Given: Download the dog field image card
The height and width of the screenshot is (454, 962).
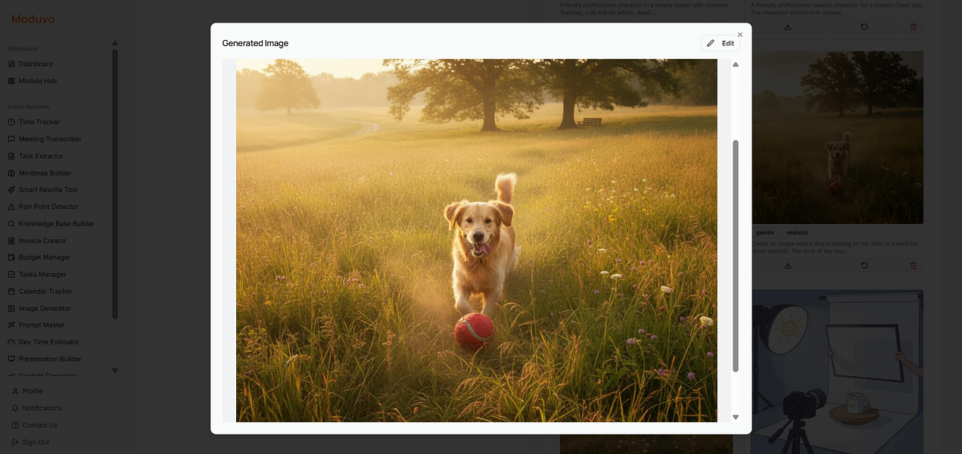Looking at the screenshot, I should click(x=787, y=266).
